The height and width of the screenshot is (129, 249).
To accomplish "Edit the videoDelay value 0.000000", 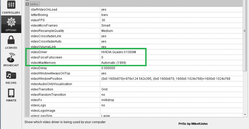I will pos(108,68).
